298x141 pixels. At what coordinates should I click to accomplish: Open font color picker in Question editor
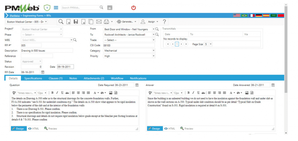(96, 93)
